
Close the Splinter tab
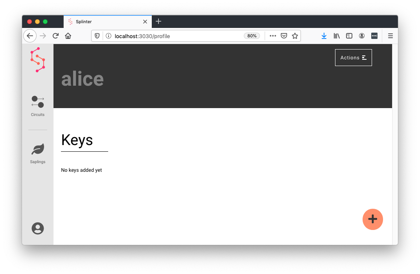145,22
